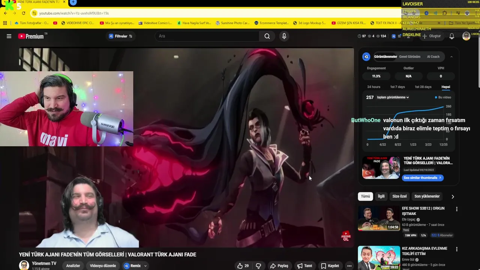Open toplam görüntülenme dropdown
This screenshot has height=270, width=480.
(393, 97)
